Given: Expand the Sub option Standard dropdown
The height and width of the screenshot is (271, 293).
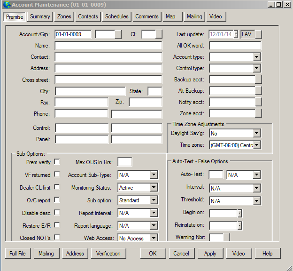Looking at the screenshot, I should pos(154,200).
